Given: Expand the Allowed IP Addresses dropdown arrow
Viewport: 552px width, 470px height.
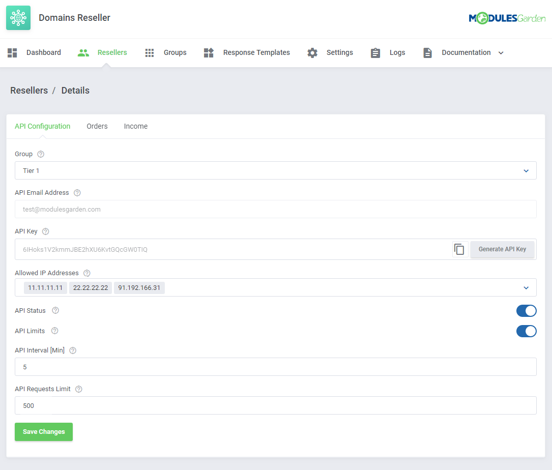Looking at the screenshot, I should click(x=526, y=288).
